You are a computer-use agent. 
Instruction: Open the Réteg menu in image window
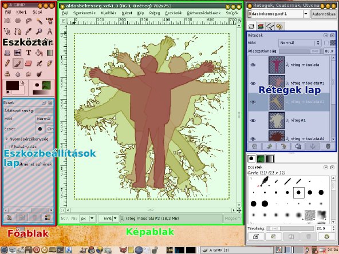click(155, 13)
